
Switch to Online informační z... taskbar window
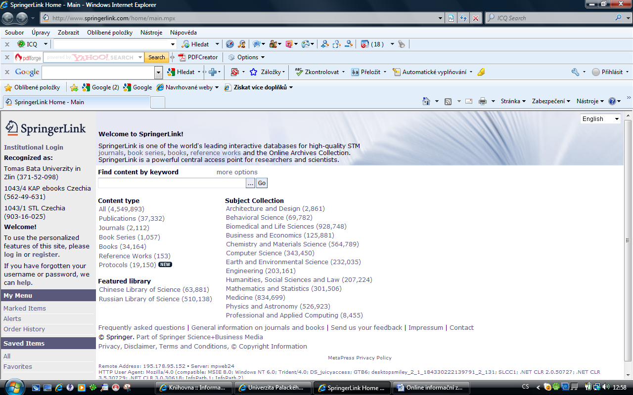[431, 388]
